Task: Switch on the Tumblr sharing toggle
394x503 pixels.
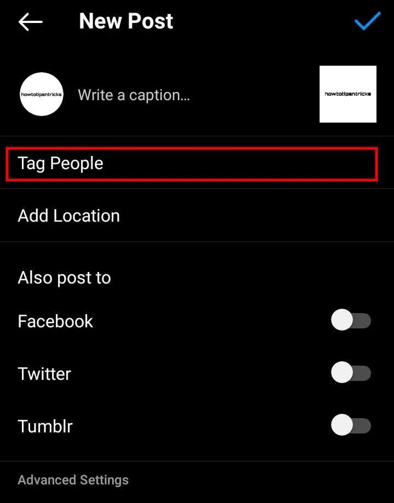Action: pyautogui.click(x=351, y=425)
